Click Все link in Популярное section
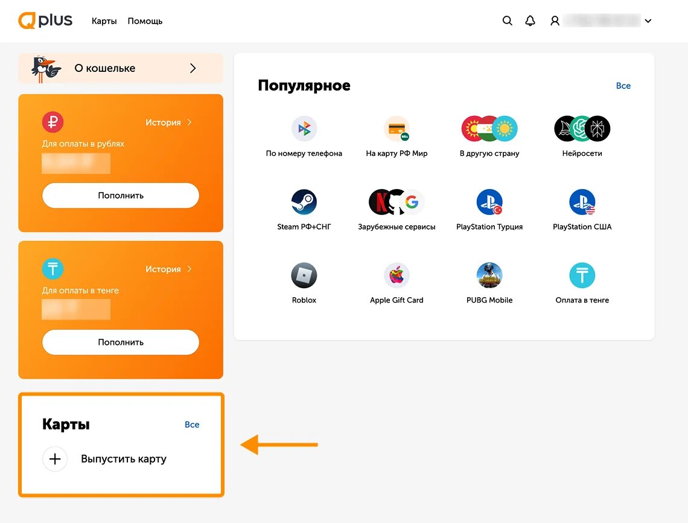 623,86
